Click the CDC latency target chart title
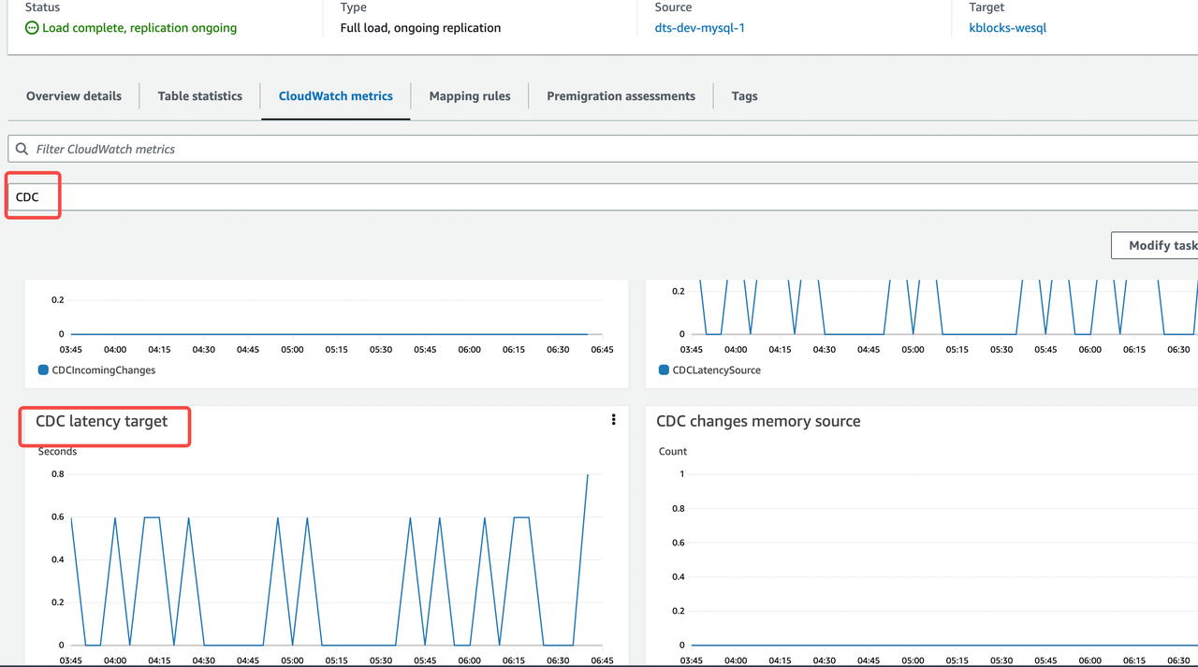Viewport: 1198px width, 667px height. coord(102,422)
